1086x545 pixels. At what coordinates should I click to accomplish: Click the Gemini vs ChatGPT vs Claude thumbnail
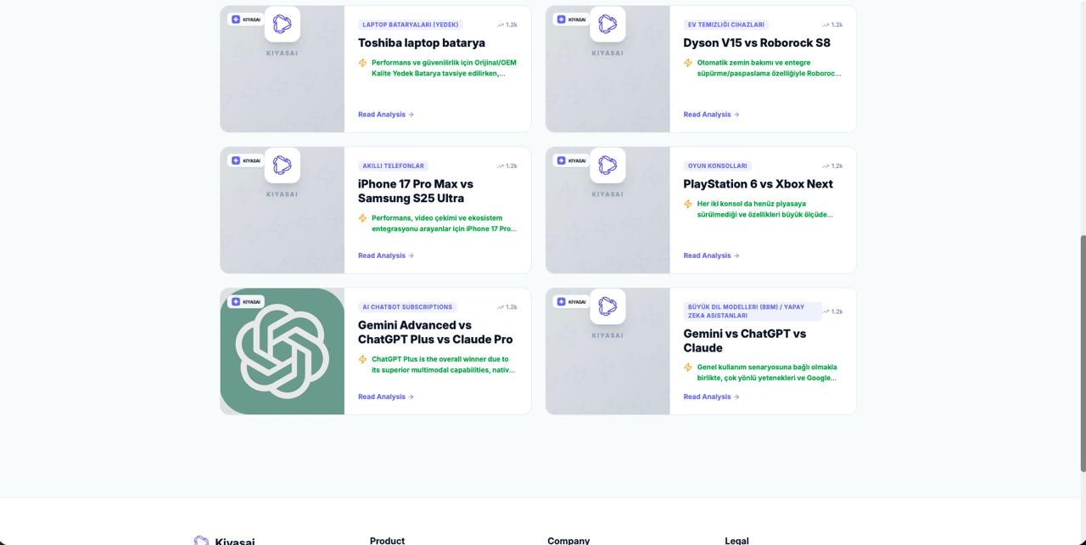click(607, 351)
